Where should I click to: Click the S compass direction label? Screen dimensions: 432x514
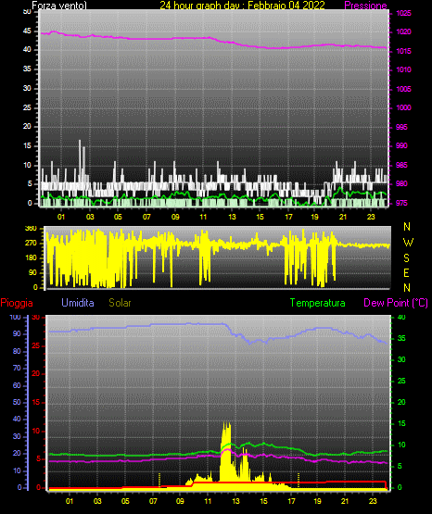pyautogui.click(x=406, y=258)
